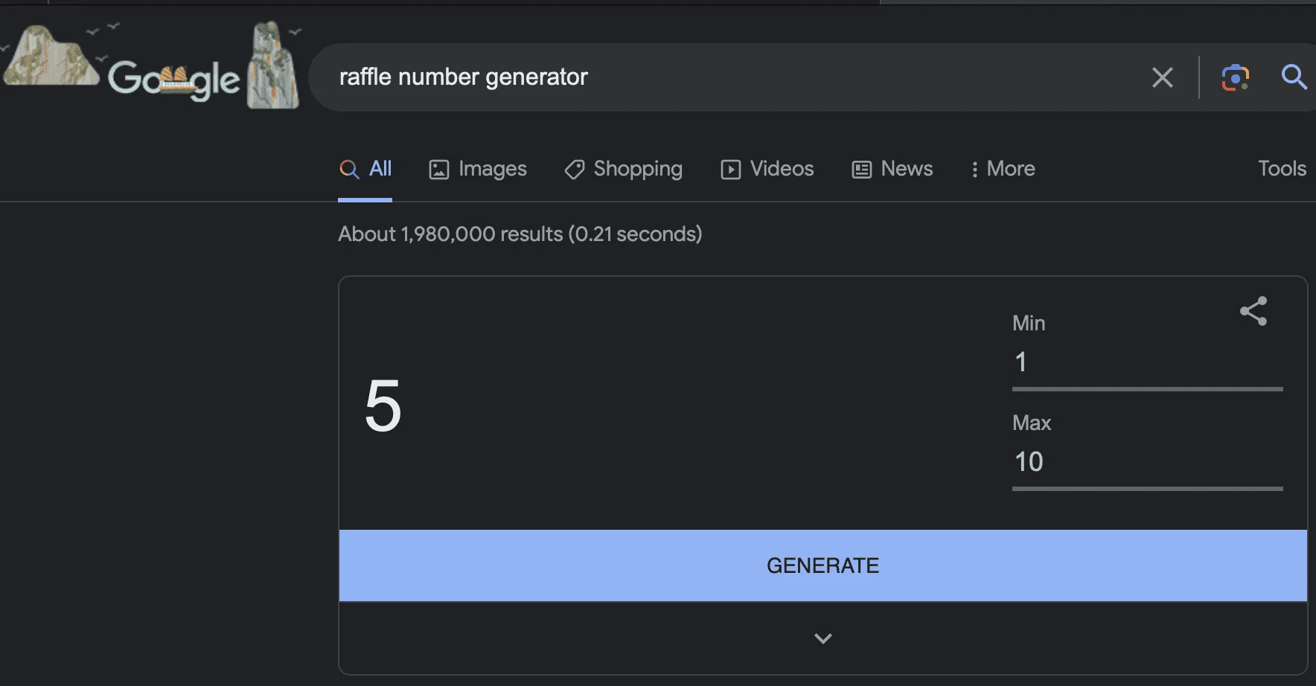
Task: Click the Videos play icon
Action: [731, 170]
